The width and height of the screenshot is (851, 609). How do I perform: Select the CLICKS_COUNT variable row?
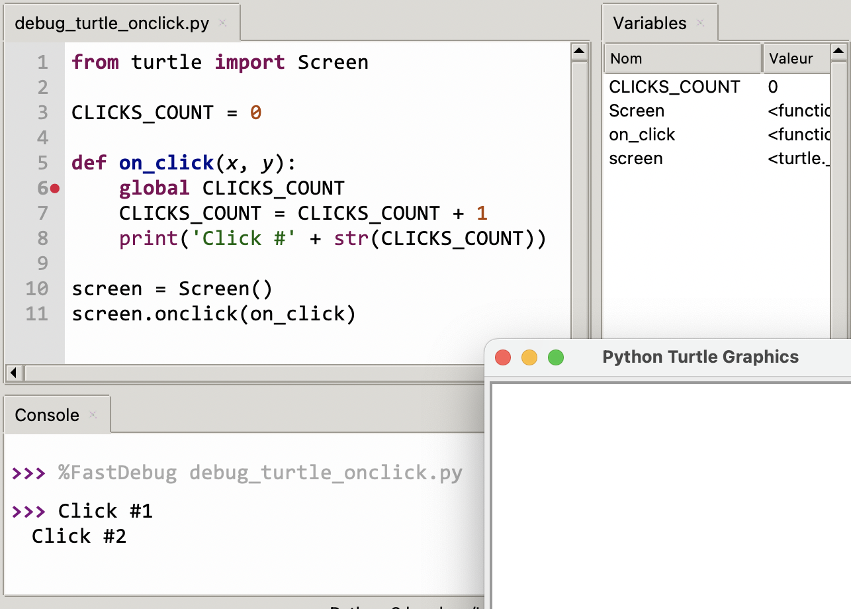coord(674,87)
